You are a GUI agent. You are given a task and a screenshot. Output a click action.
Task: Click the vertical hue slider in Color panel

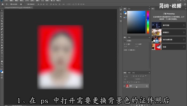pos(148,22)
